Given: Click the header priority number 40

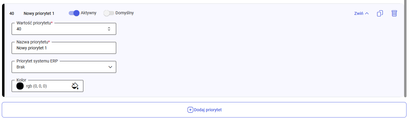Looking at the screenshot, I should tap(12, 13).
